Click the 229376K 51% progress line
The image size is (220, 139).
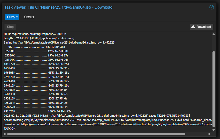(36, 77)
